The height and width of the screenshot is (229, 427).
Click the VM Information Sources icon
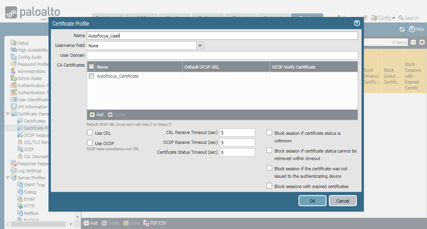tap(14, 106)
